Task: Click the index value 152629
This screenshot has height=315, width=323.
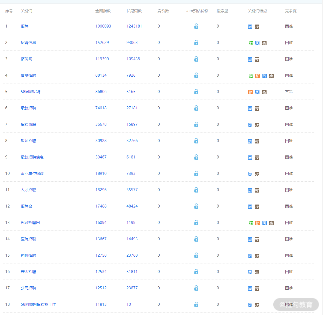Action: [x=102, y=43]
